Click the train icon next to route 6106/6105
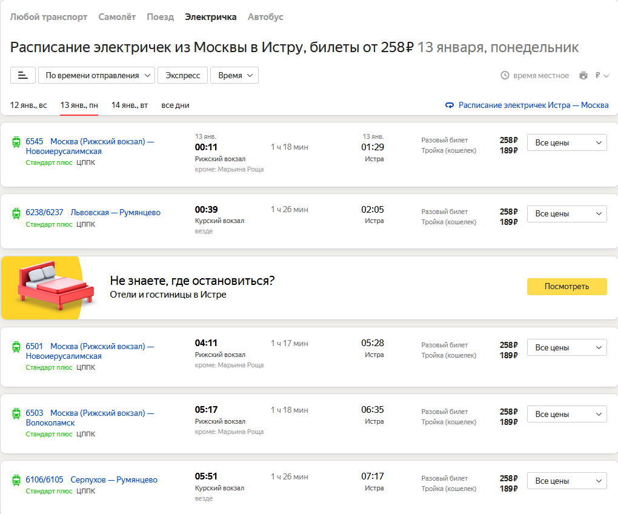Image resolution: width=618 pixels, height=514 pixels. point(16,480)
